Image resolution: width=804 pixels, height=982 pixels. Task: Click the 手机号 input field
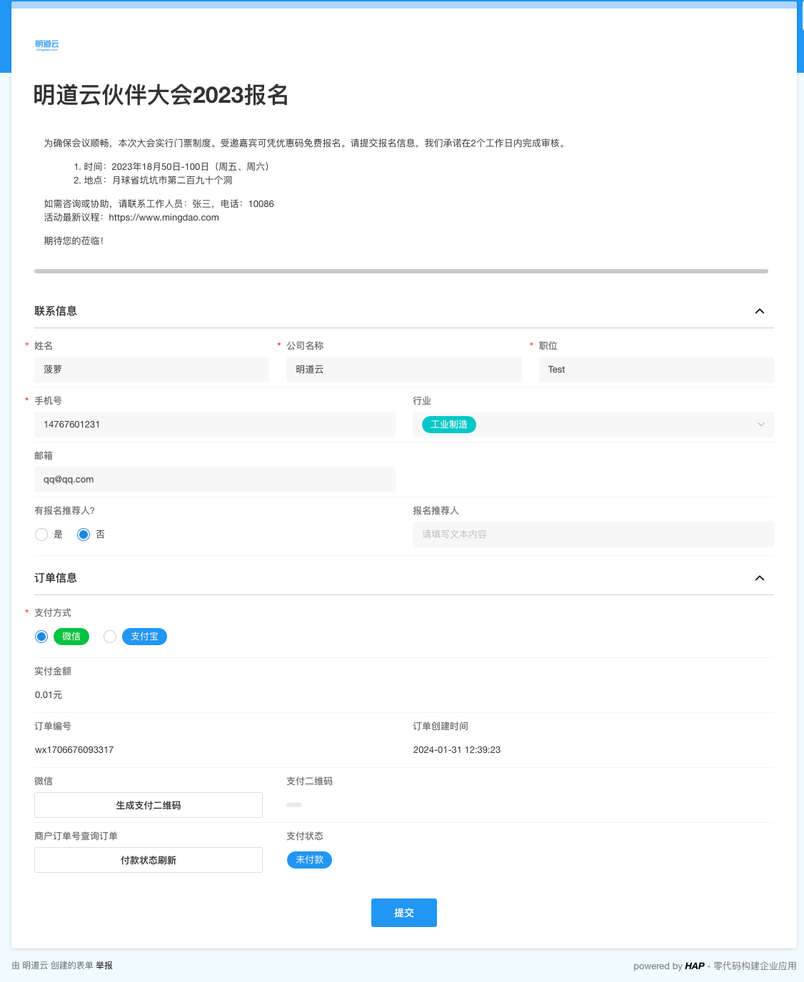(x=215, y=425)
